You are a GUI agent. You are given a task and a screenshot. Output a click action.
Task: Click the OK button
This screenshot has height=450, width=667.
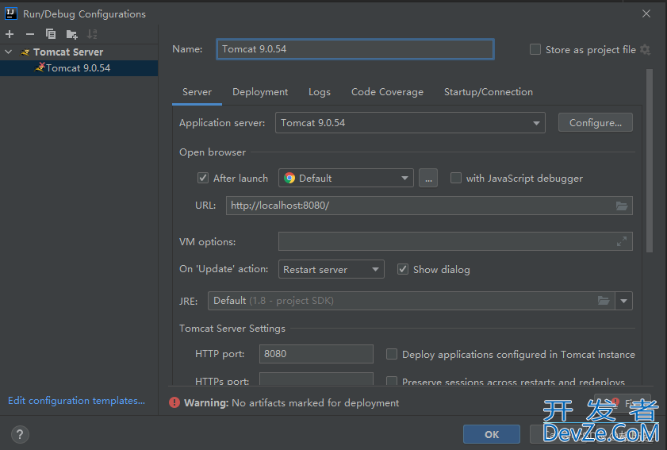(491, 434)
